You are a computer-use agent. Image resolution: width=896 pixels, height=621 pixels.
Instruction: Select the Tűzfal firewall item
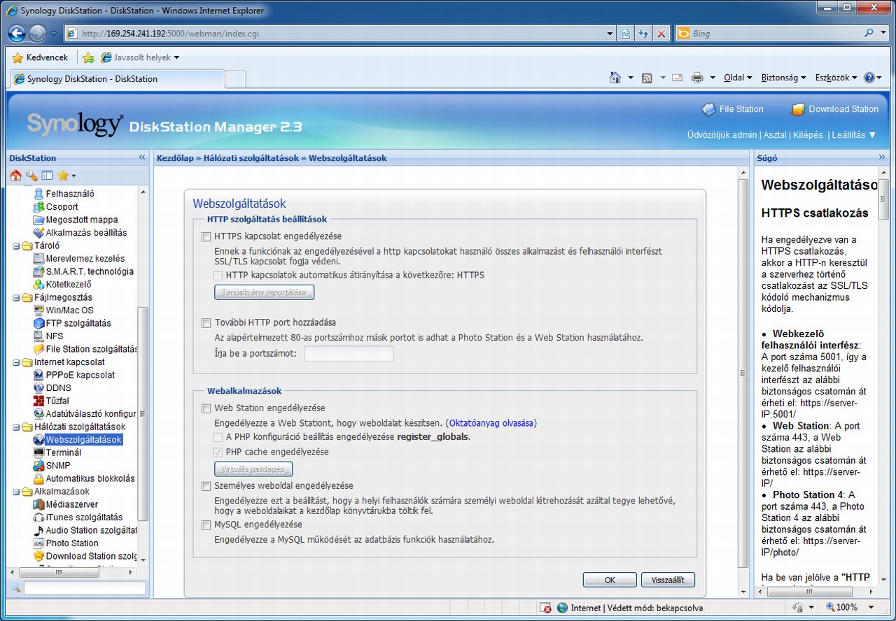tap(57, 401)
